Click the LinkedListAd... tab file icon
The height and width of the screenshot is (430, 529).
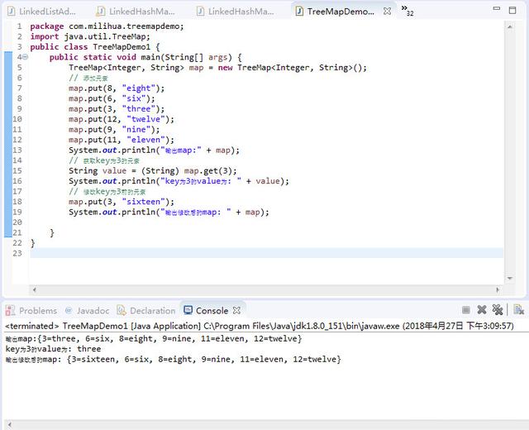tap(11, 12)
